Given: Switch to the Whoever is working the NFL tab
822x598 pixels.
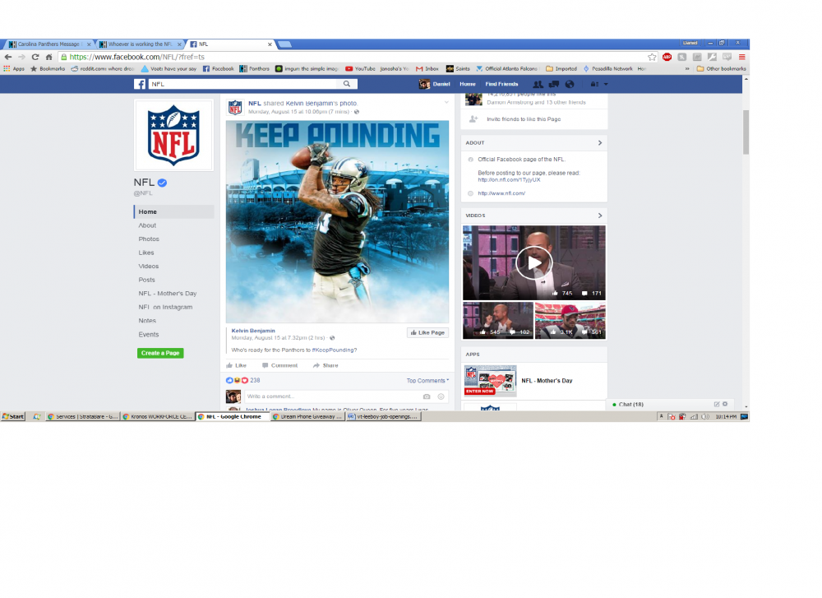Looking at the screenshot, I should [x=141, y=44].
